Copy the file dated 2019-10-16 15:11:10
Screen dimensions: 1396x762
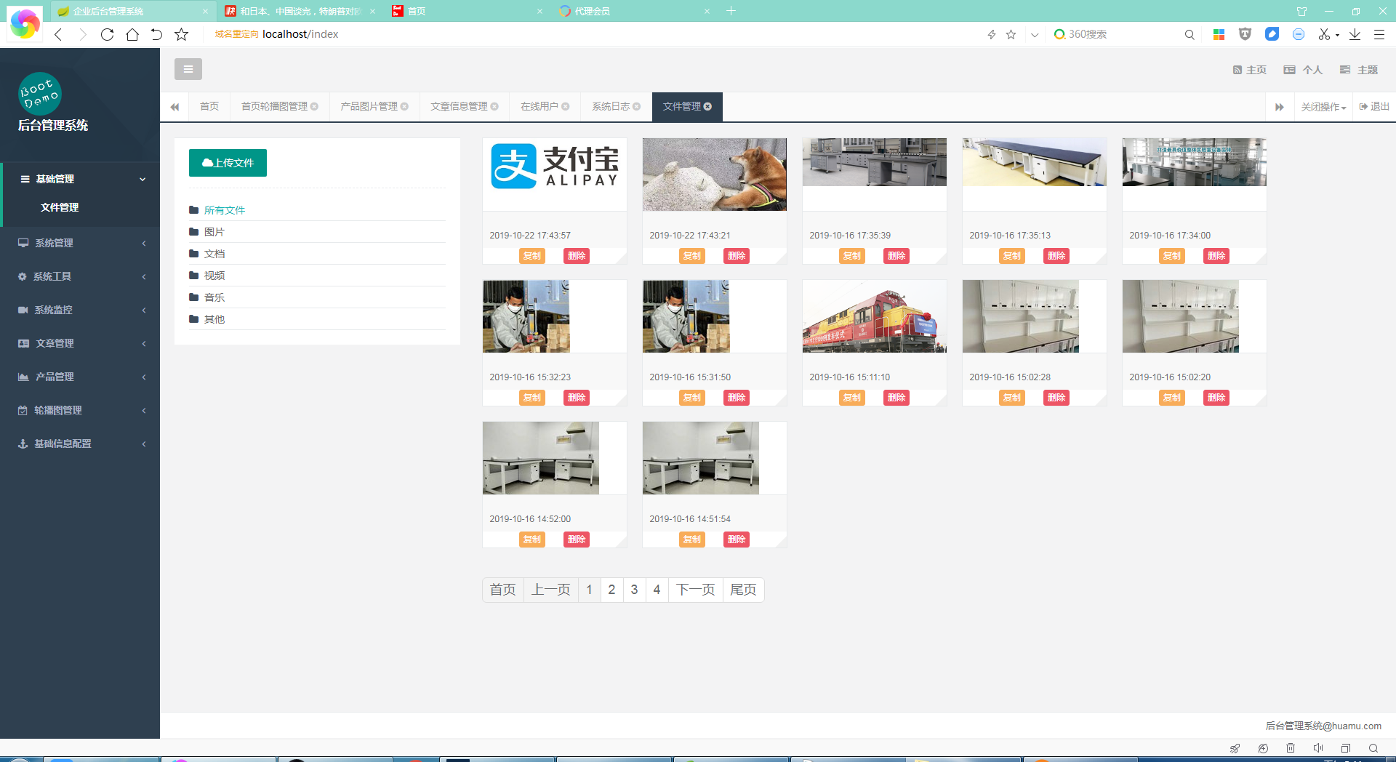[x=852, y=398]
